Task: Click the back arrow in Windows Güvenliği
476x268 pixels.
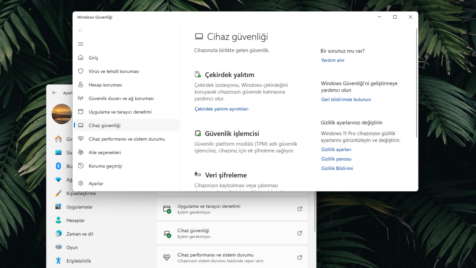Action: (81, 31)
